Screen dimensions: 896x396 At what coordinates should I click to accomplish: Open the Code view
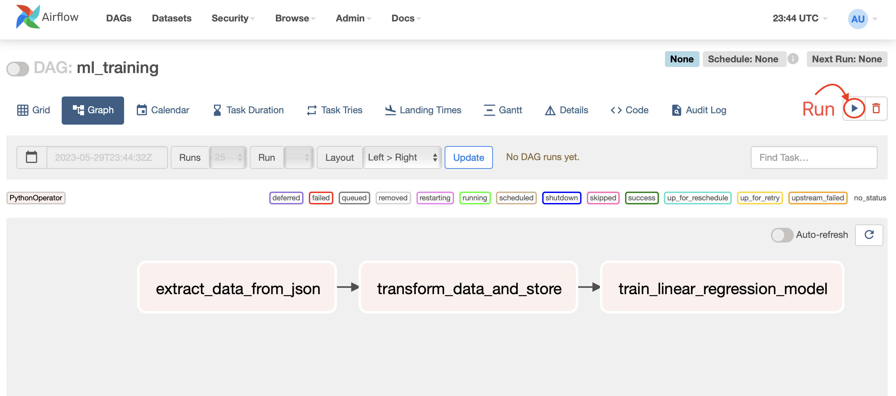629,110
